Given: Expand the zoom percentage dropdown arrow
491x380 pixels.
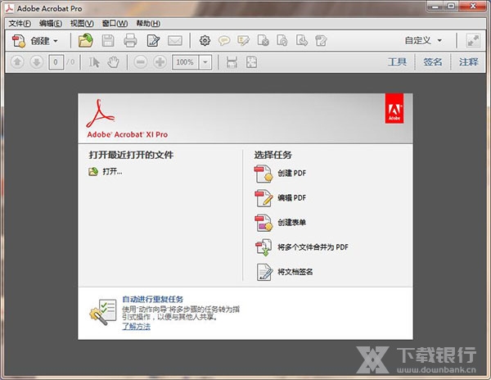Looking at the screenshot, I should pos(205,62).
